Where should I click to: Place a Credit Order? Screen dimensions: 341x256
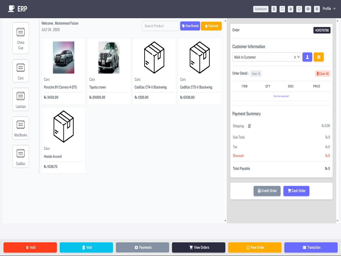pos(267,191)
